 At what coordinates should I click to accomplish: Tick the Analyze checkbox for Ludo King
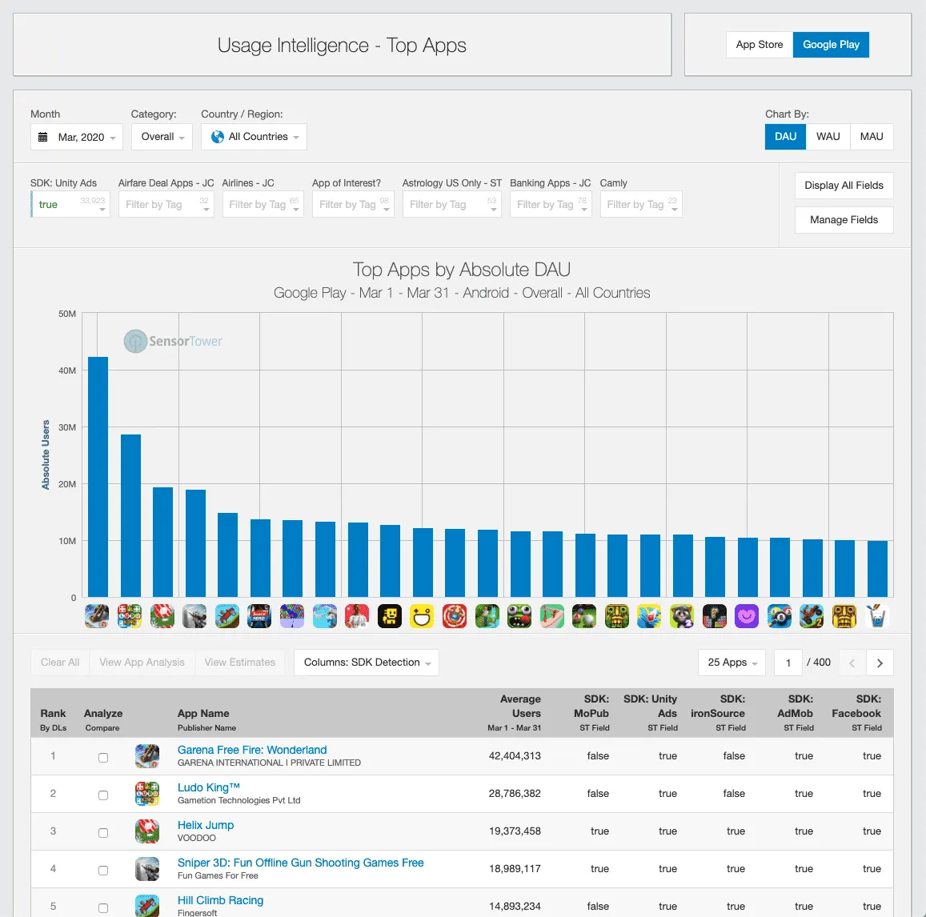[x=103, y=795]
